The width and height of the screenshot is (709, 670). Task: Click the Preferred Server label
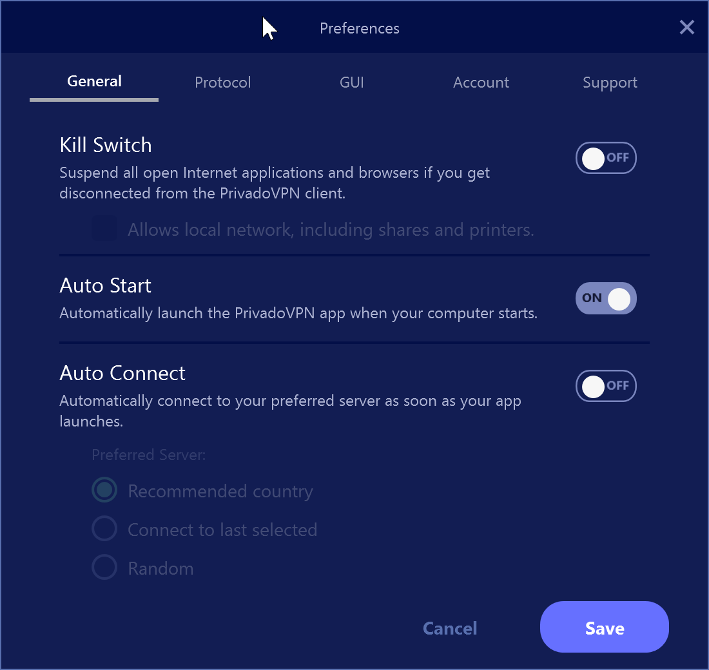coord(148,455)
